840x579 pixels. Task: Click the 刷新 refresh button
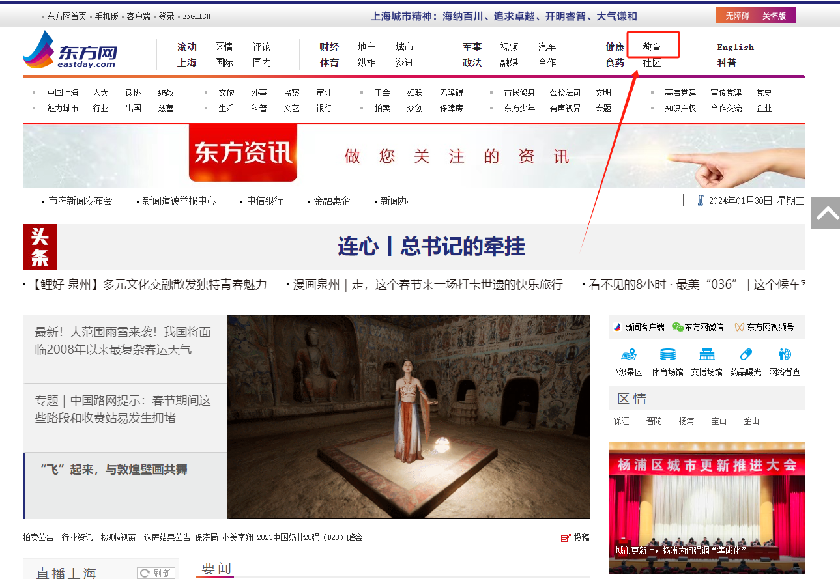pyautogui.click(x=156, y=573)
